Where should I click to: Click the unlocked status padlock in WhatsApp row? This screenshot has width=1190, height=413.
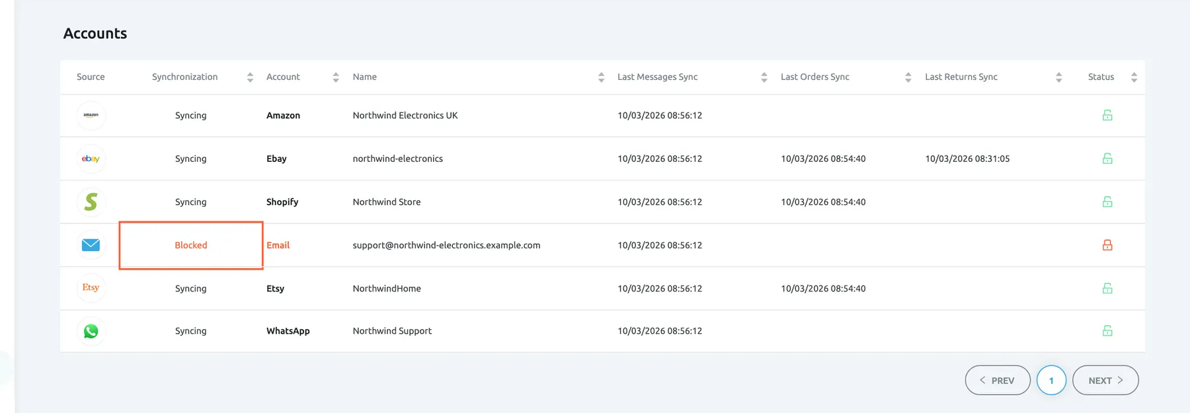(x=1107, y=330)
